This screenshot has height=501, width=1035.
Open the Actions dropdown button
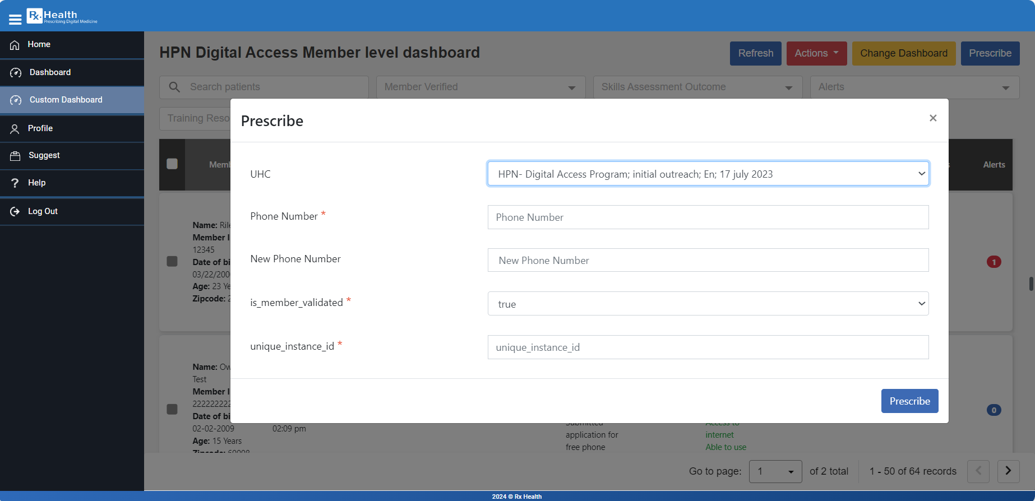point(816,53)
